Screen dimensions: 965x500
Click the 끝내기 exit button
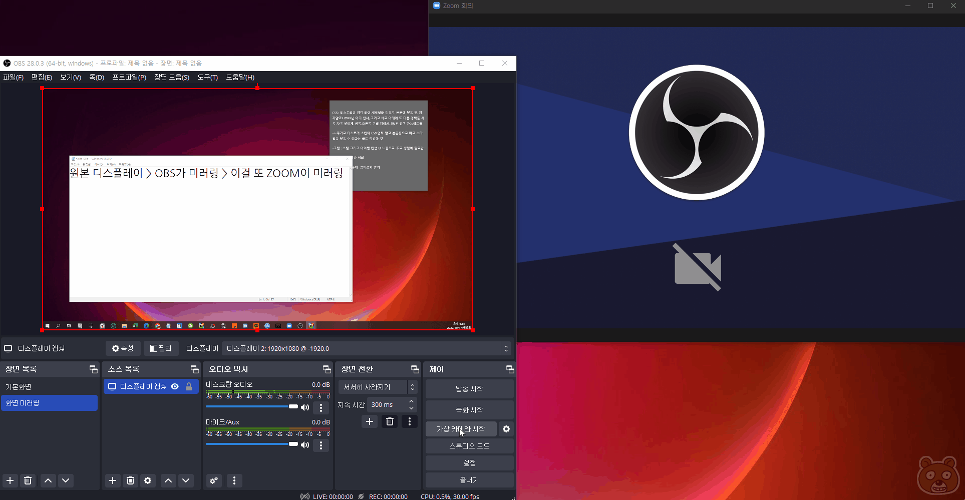[x=469, y=480]
